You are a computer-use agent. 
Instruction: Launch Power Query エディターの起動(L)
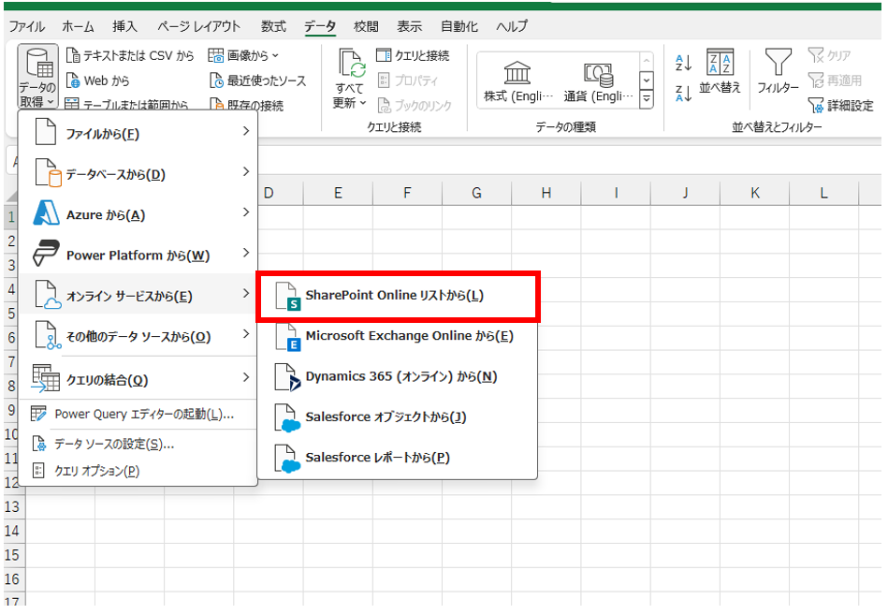138,415
